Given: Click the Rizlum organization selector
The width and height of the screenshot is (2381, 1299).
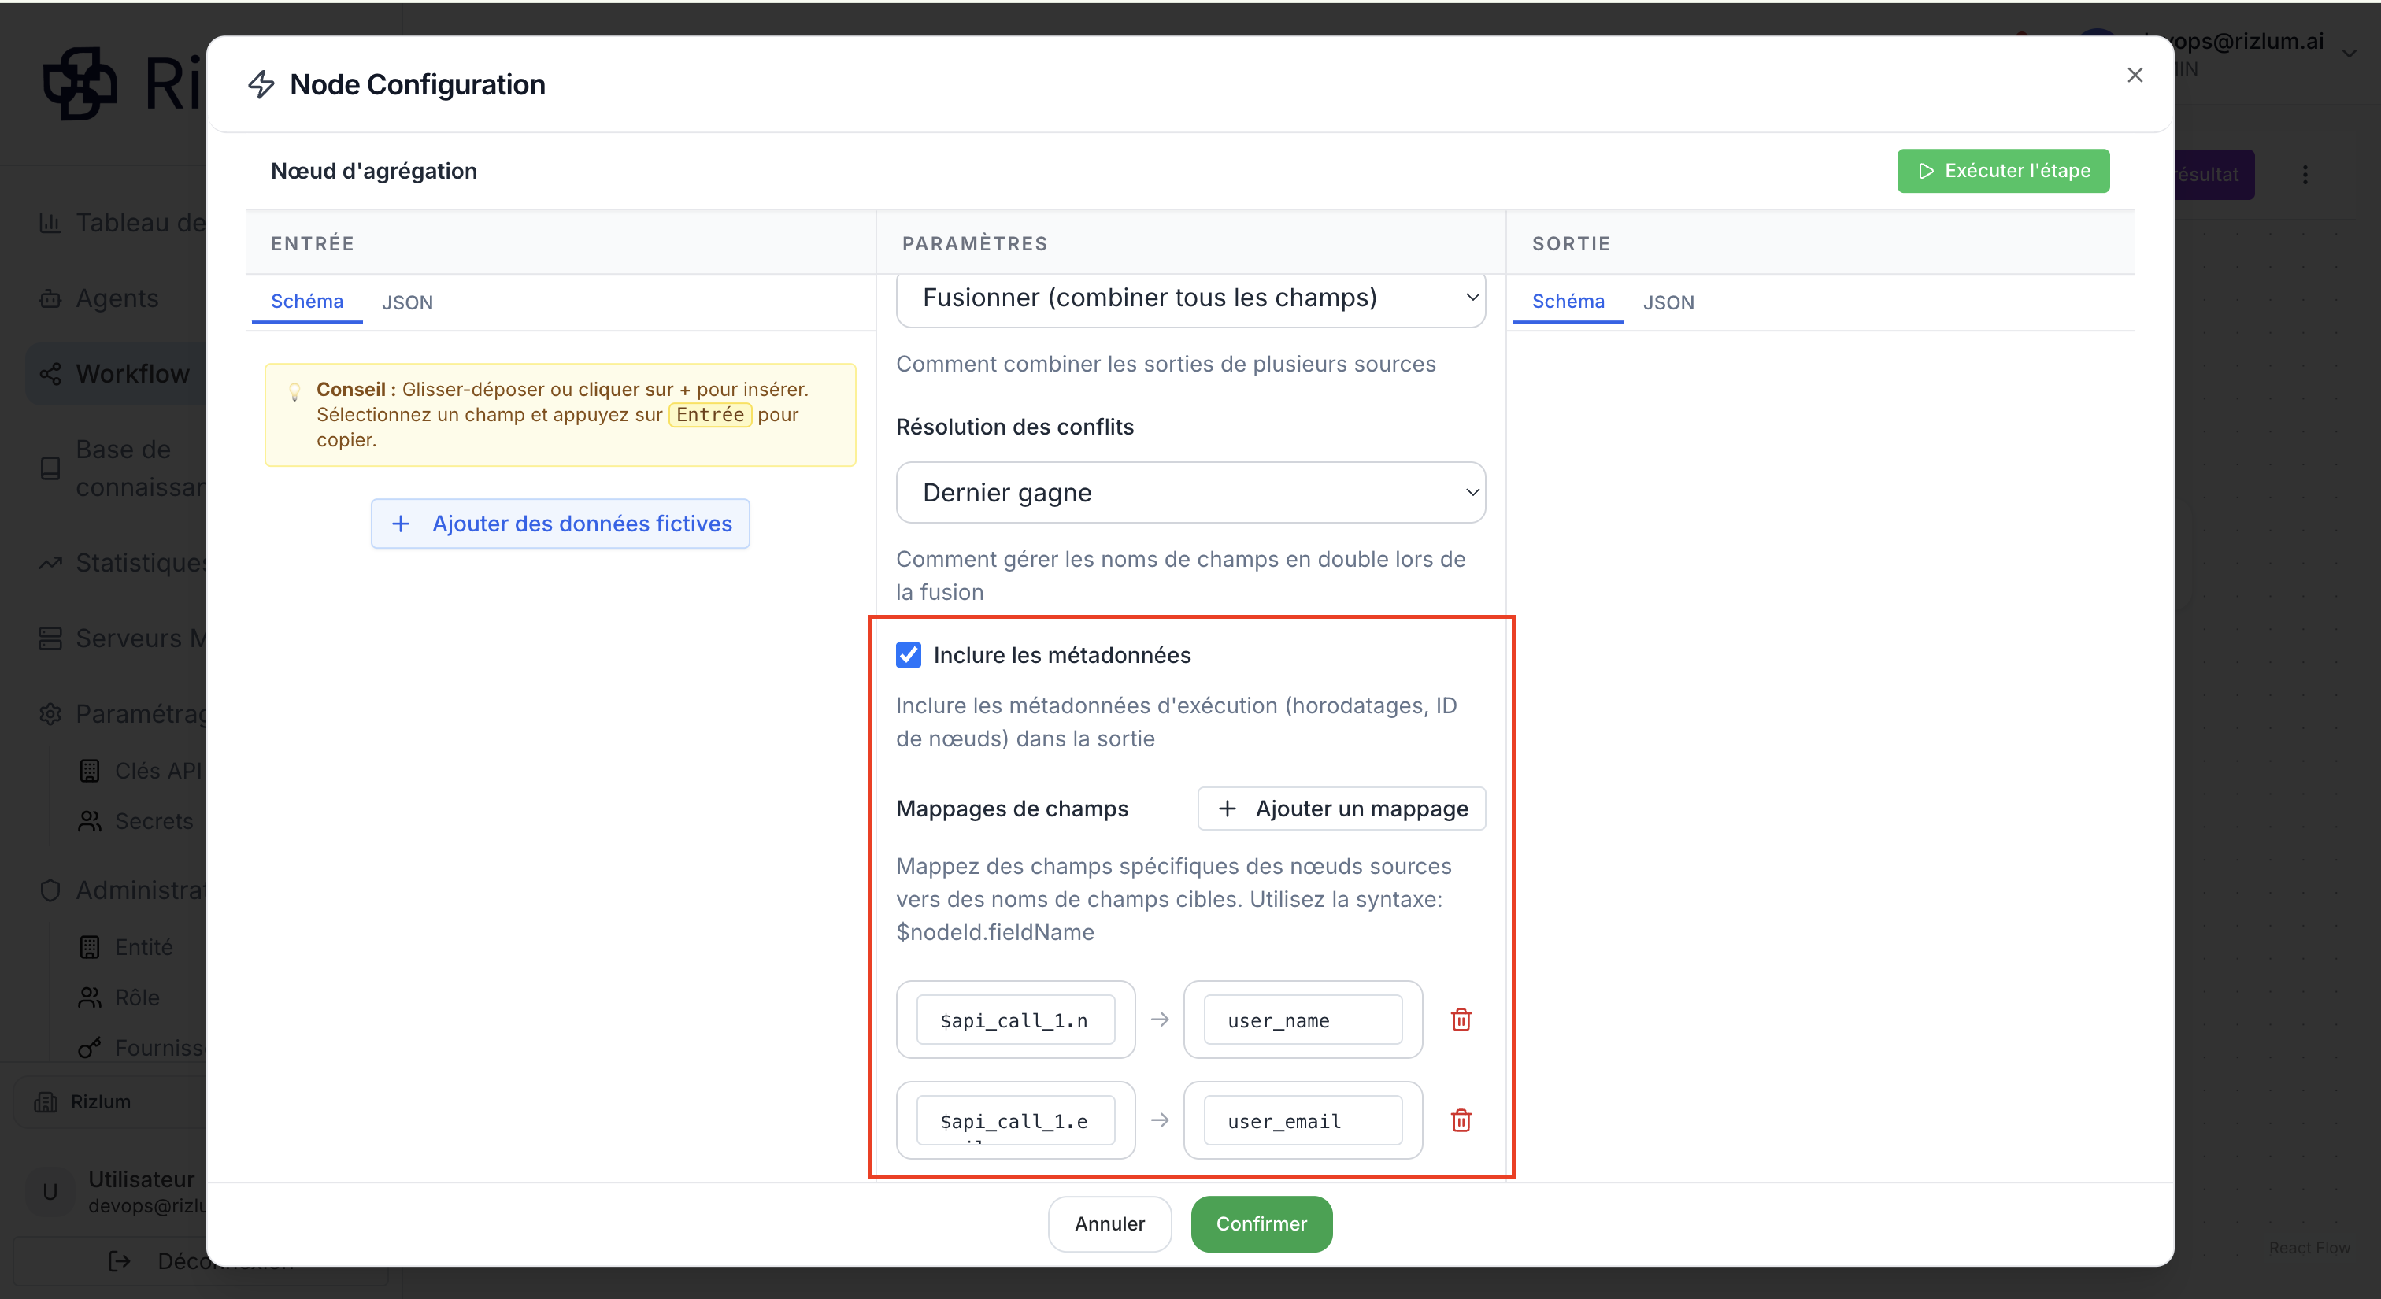Looking at the screenshot, I should (x=111, y=1101).
